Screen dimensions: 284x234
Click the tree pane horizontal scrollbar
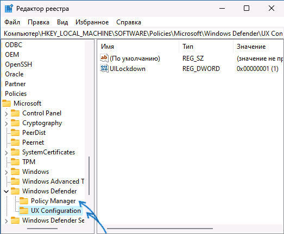point(42,229)
